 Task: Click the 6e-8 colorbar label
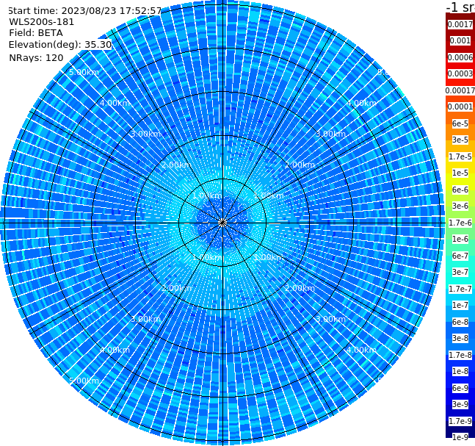tap(460, 322)
